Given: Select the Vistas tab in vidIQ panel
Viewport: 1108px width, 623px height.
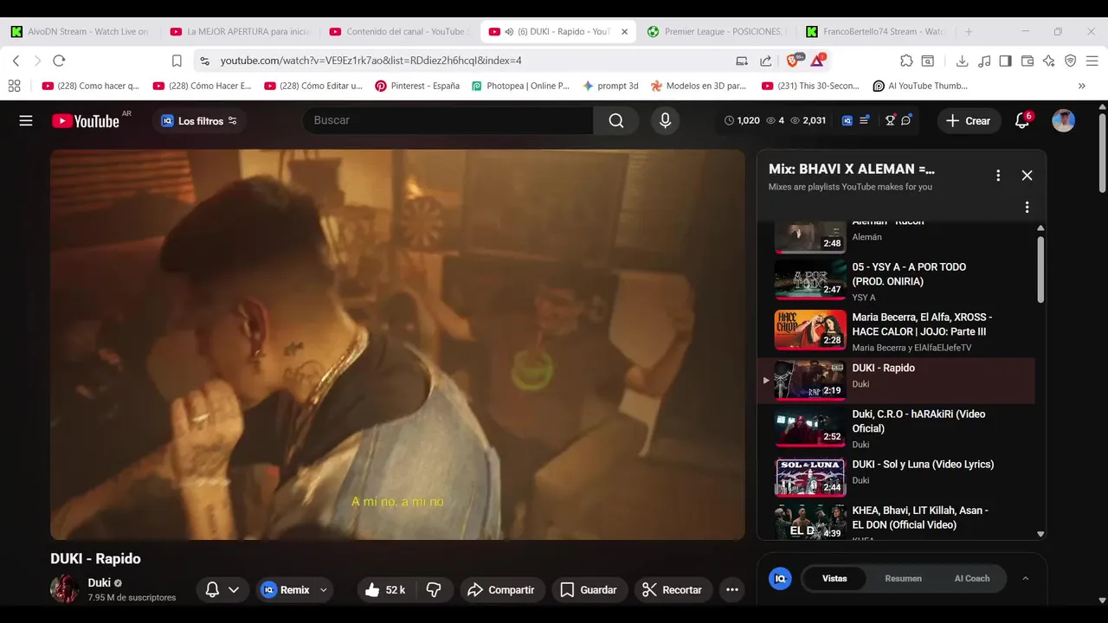Looking at the screenshot, I should [x=834, y=579].
